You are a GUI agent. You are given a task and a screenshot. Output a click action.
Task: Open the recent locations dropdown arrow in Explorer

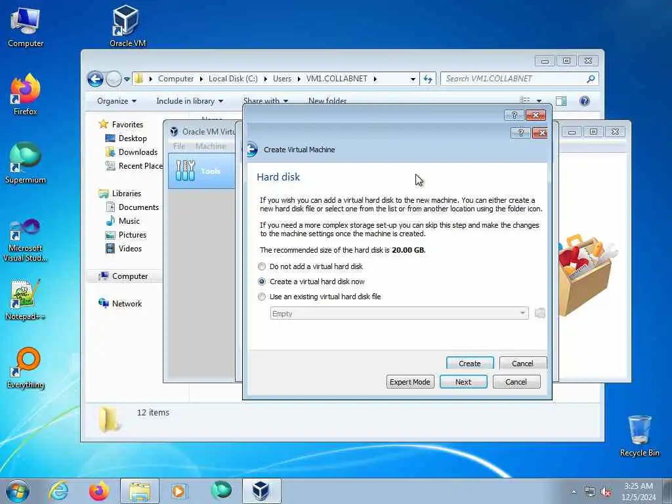[127, 79]
